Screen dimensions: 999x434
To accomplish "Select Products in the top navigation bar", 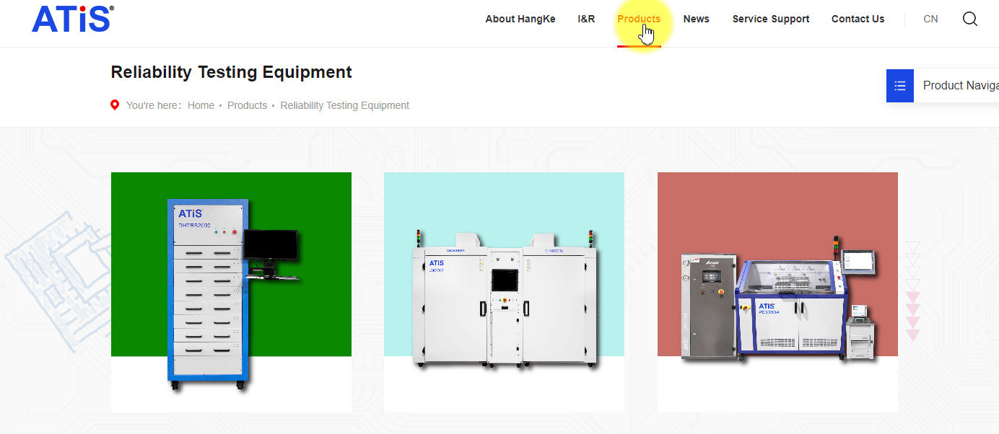I will [x=638, y=19].
